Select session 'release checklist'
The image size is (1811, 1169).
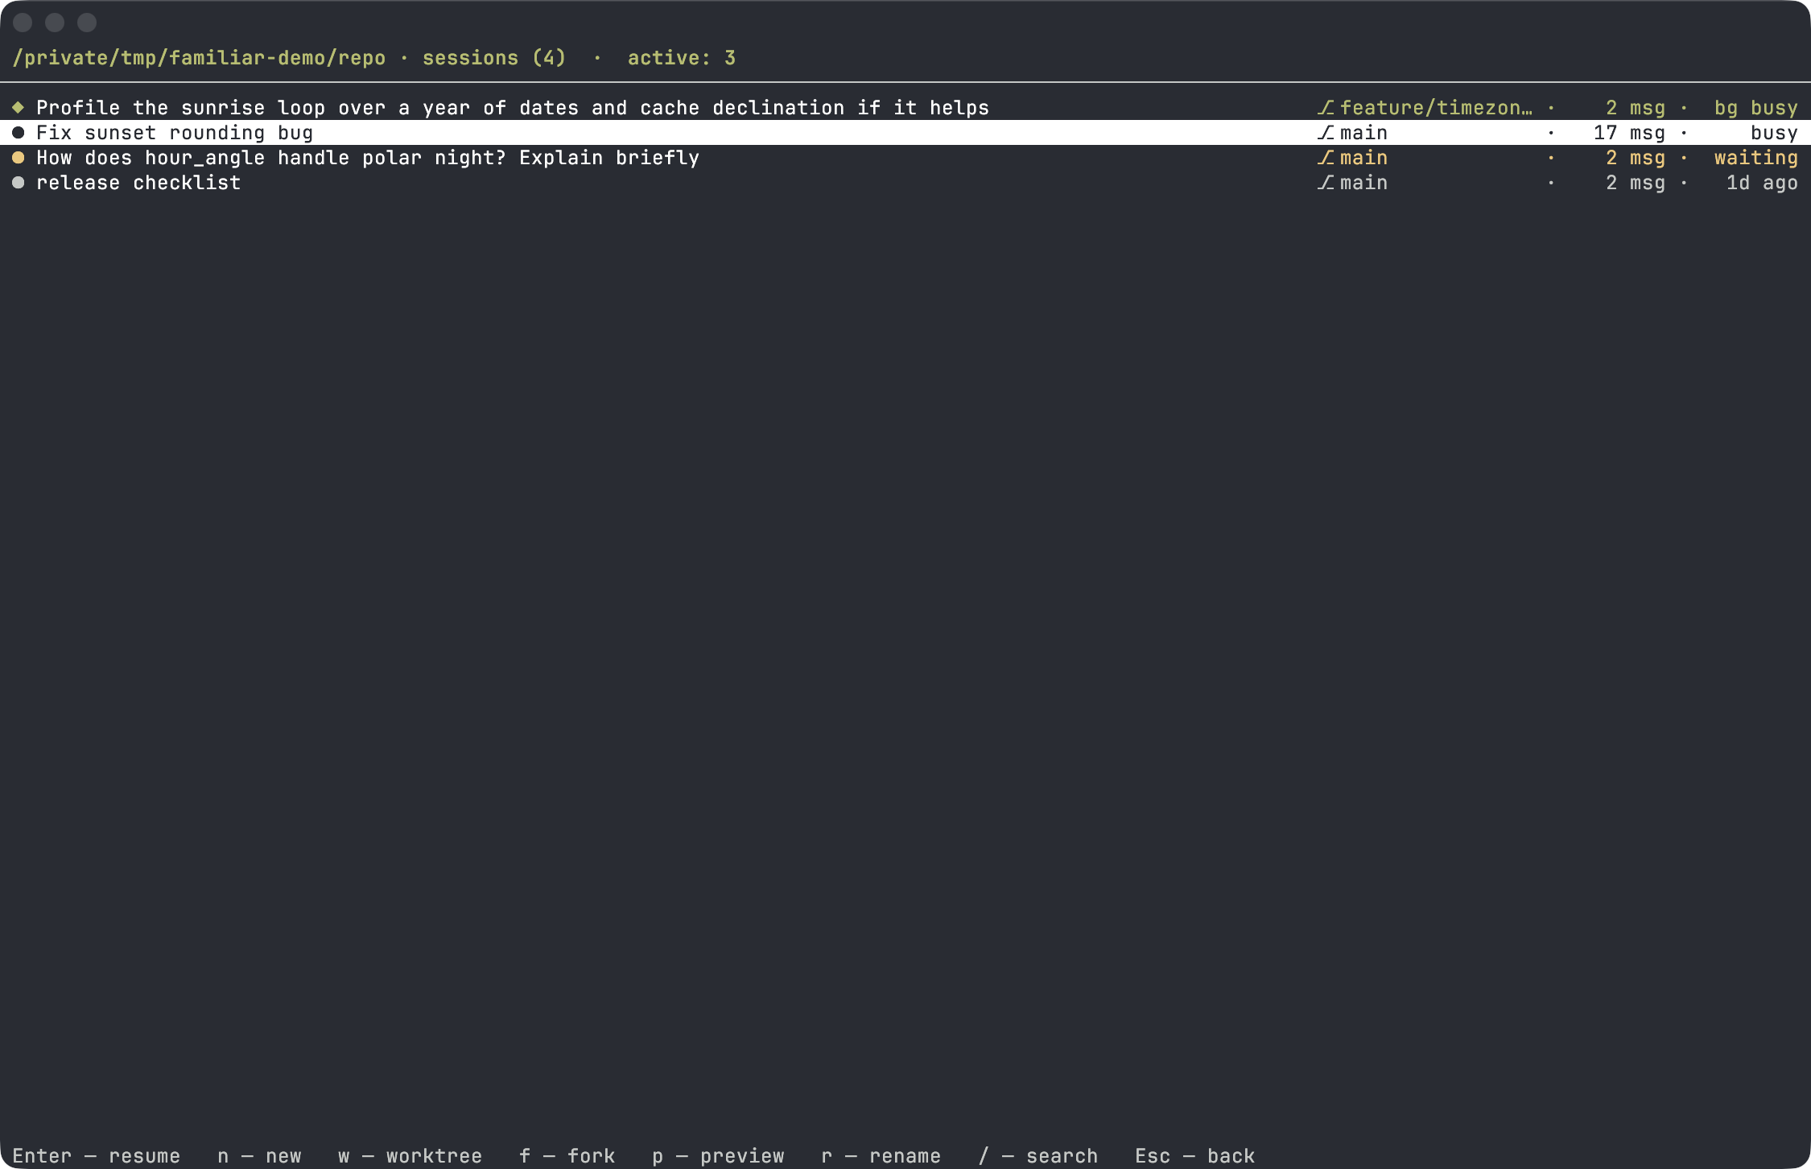click(x=905, y=183)
